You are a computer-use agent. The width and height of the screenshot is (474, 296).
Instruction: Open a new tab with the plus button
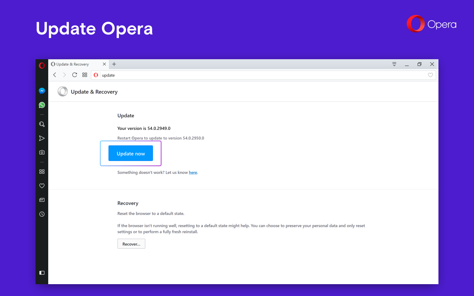[x=114, y=64]
